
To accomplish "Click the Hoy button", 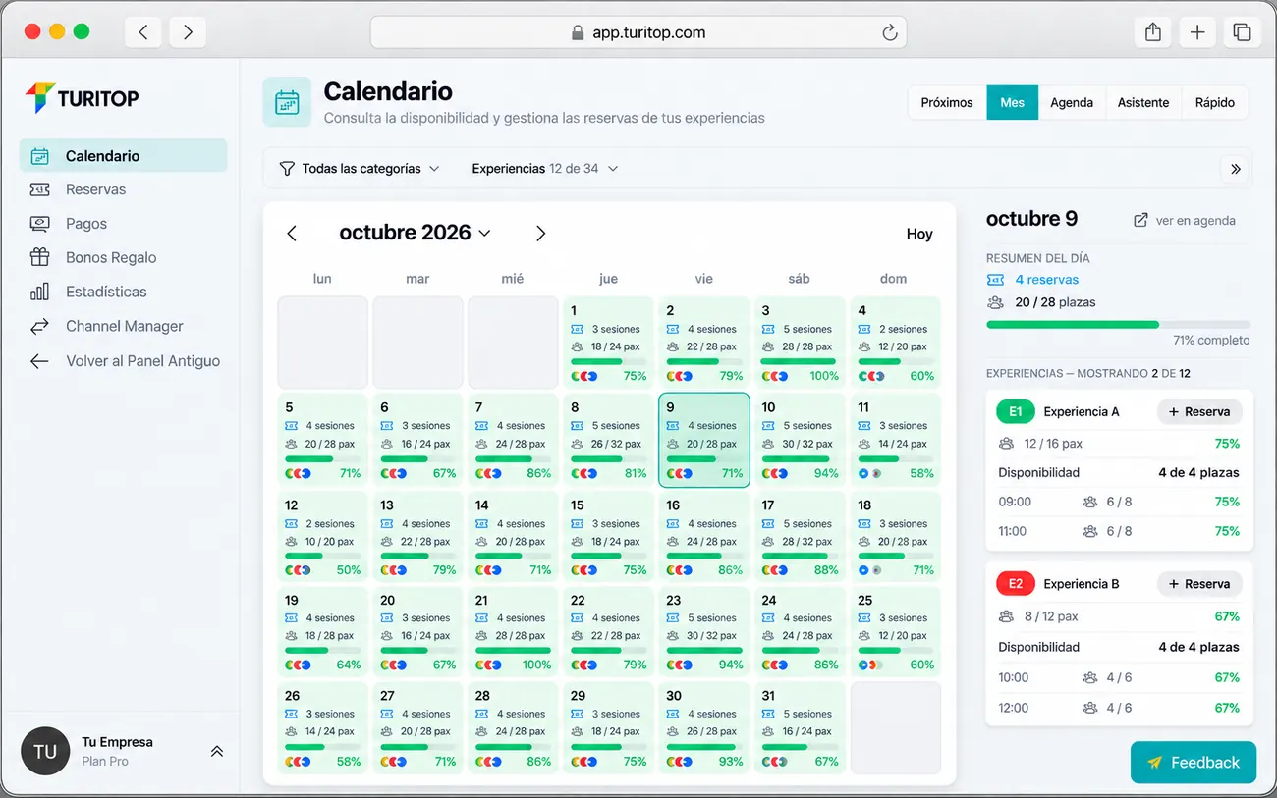I will (919, 234).
